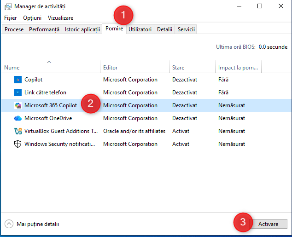Select the VirtualBox Guest Additions entry
This screenshot has width=292, height=237.
point(61,131)
